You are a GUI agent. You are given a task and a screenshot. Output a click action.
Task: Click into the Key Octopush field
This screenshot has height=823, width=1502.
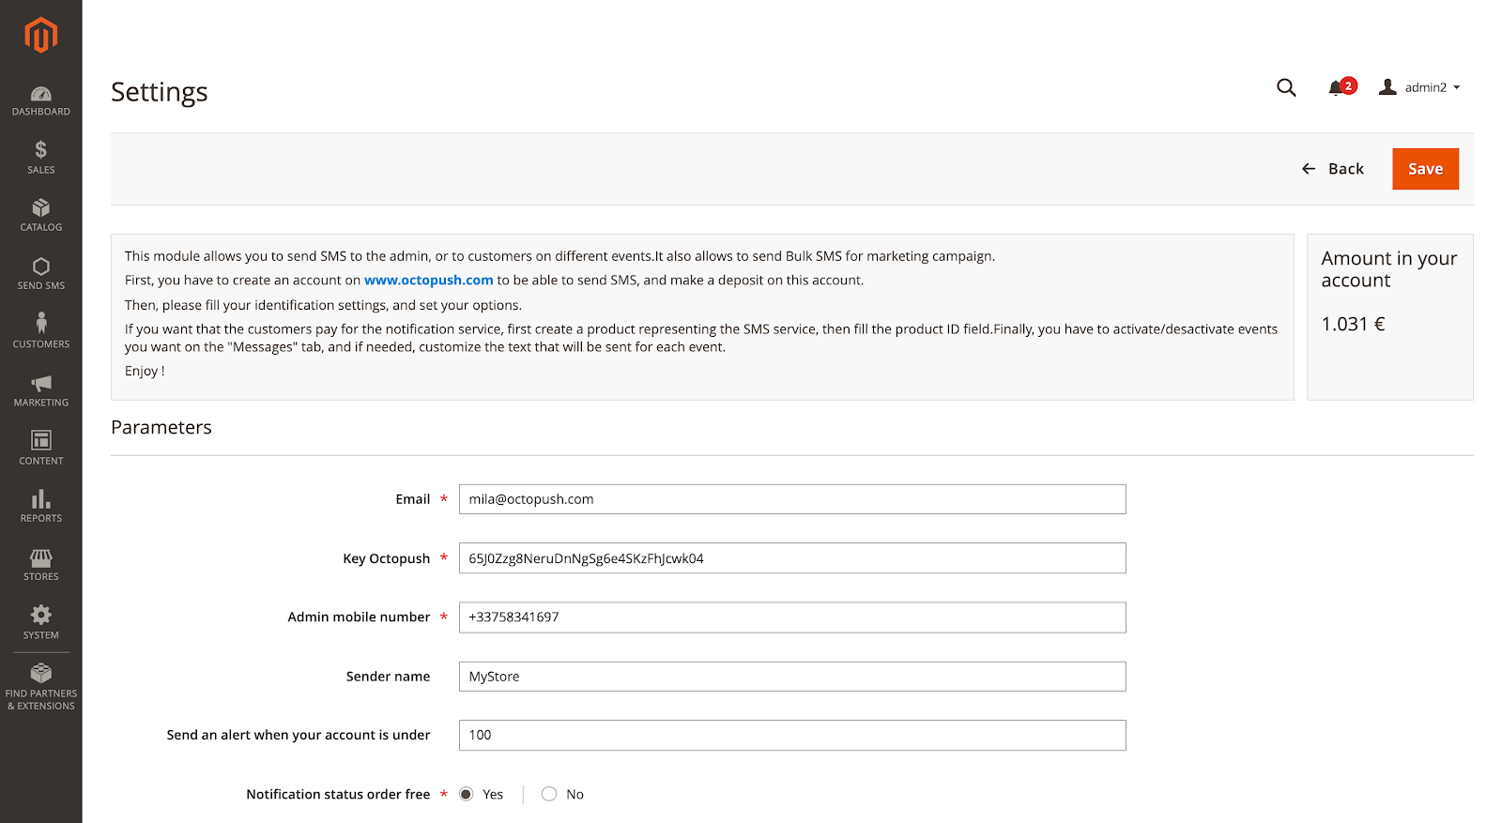tap(791, 558)
